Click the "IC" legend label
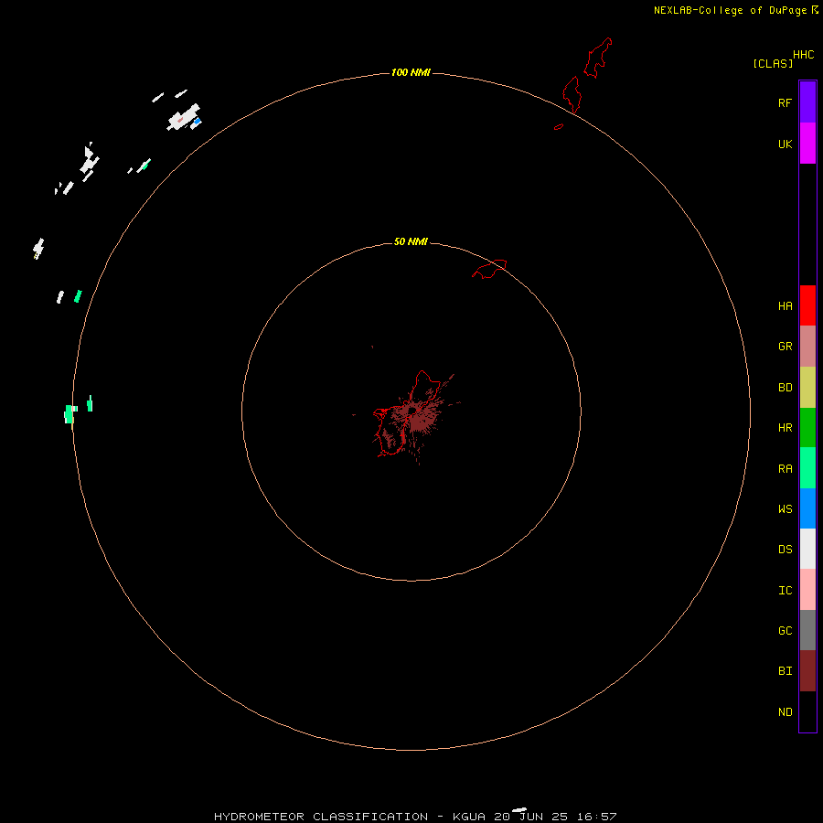The image size is (823, 823). click(x=786, y=591)
